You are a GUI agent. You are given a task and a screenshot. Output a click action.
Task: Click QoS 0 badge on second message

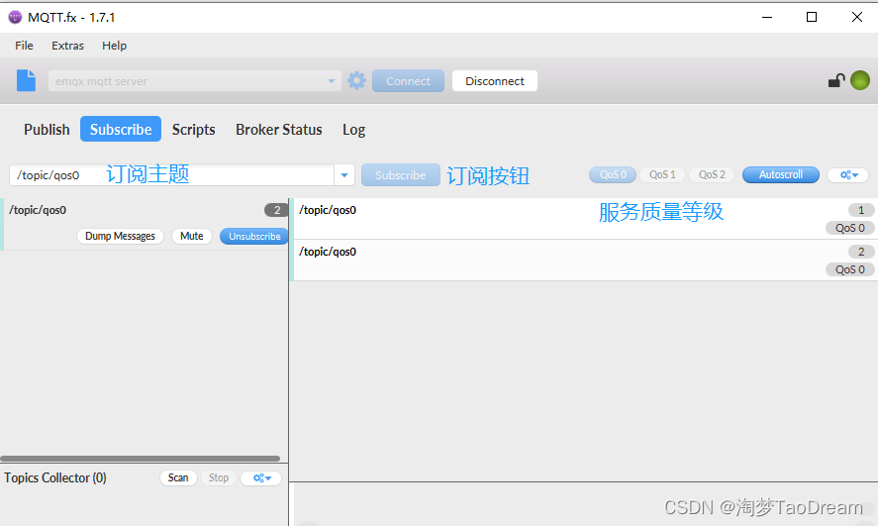850,269
